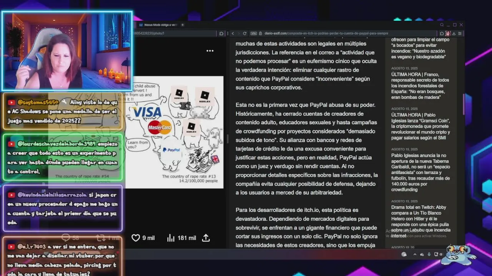Show hidden system tray icons chevron
Viewport: 492px width, 276px height.
tap(415, 255)
